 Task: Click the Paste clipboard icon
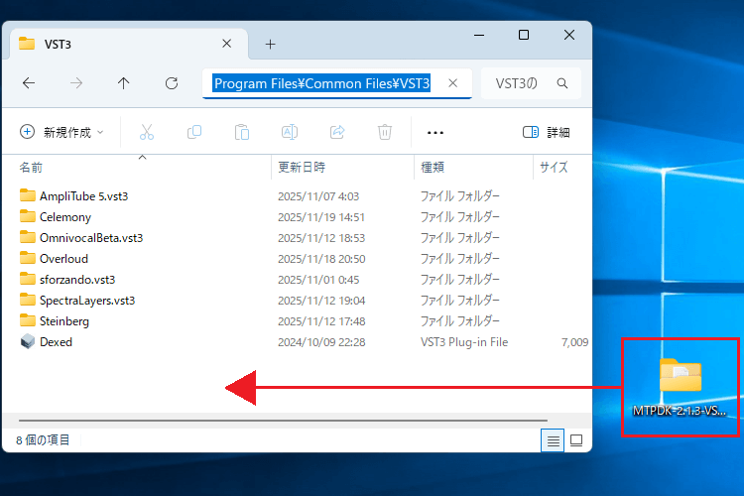pyautogui.click(x=241, y=132)
